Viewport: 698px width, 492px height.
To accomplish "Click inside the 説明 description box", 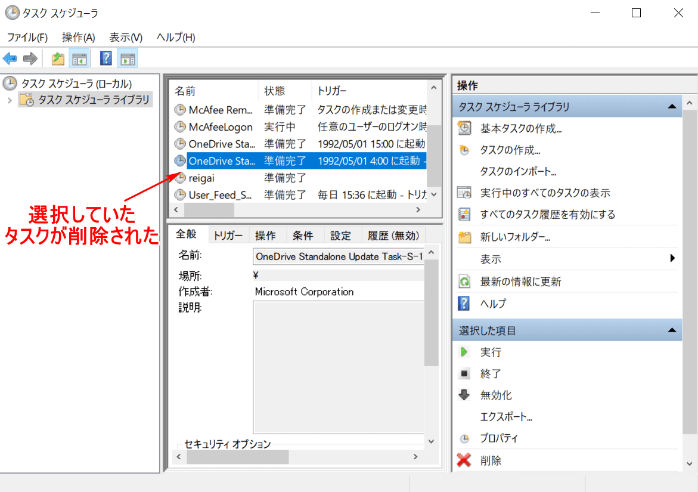I will tap(339, 367).
